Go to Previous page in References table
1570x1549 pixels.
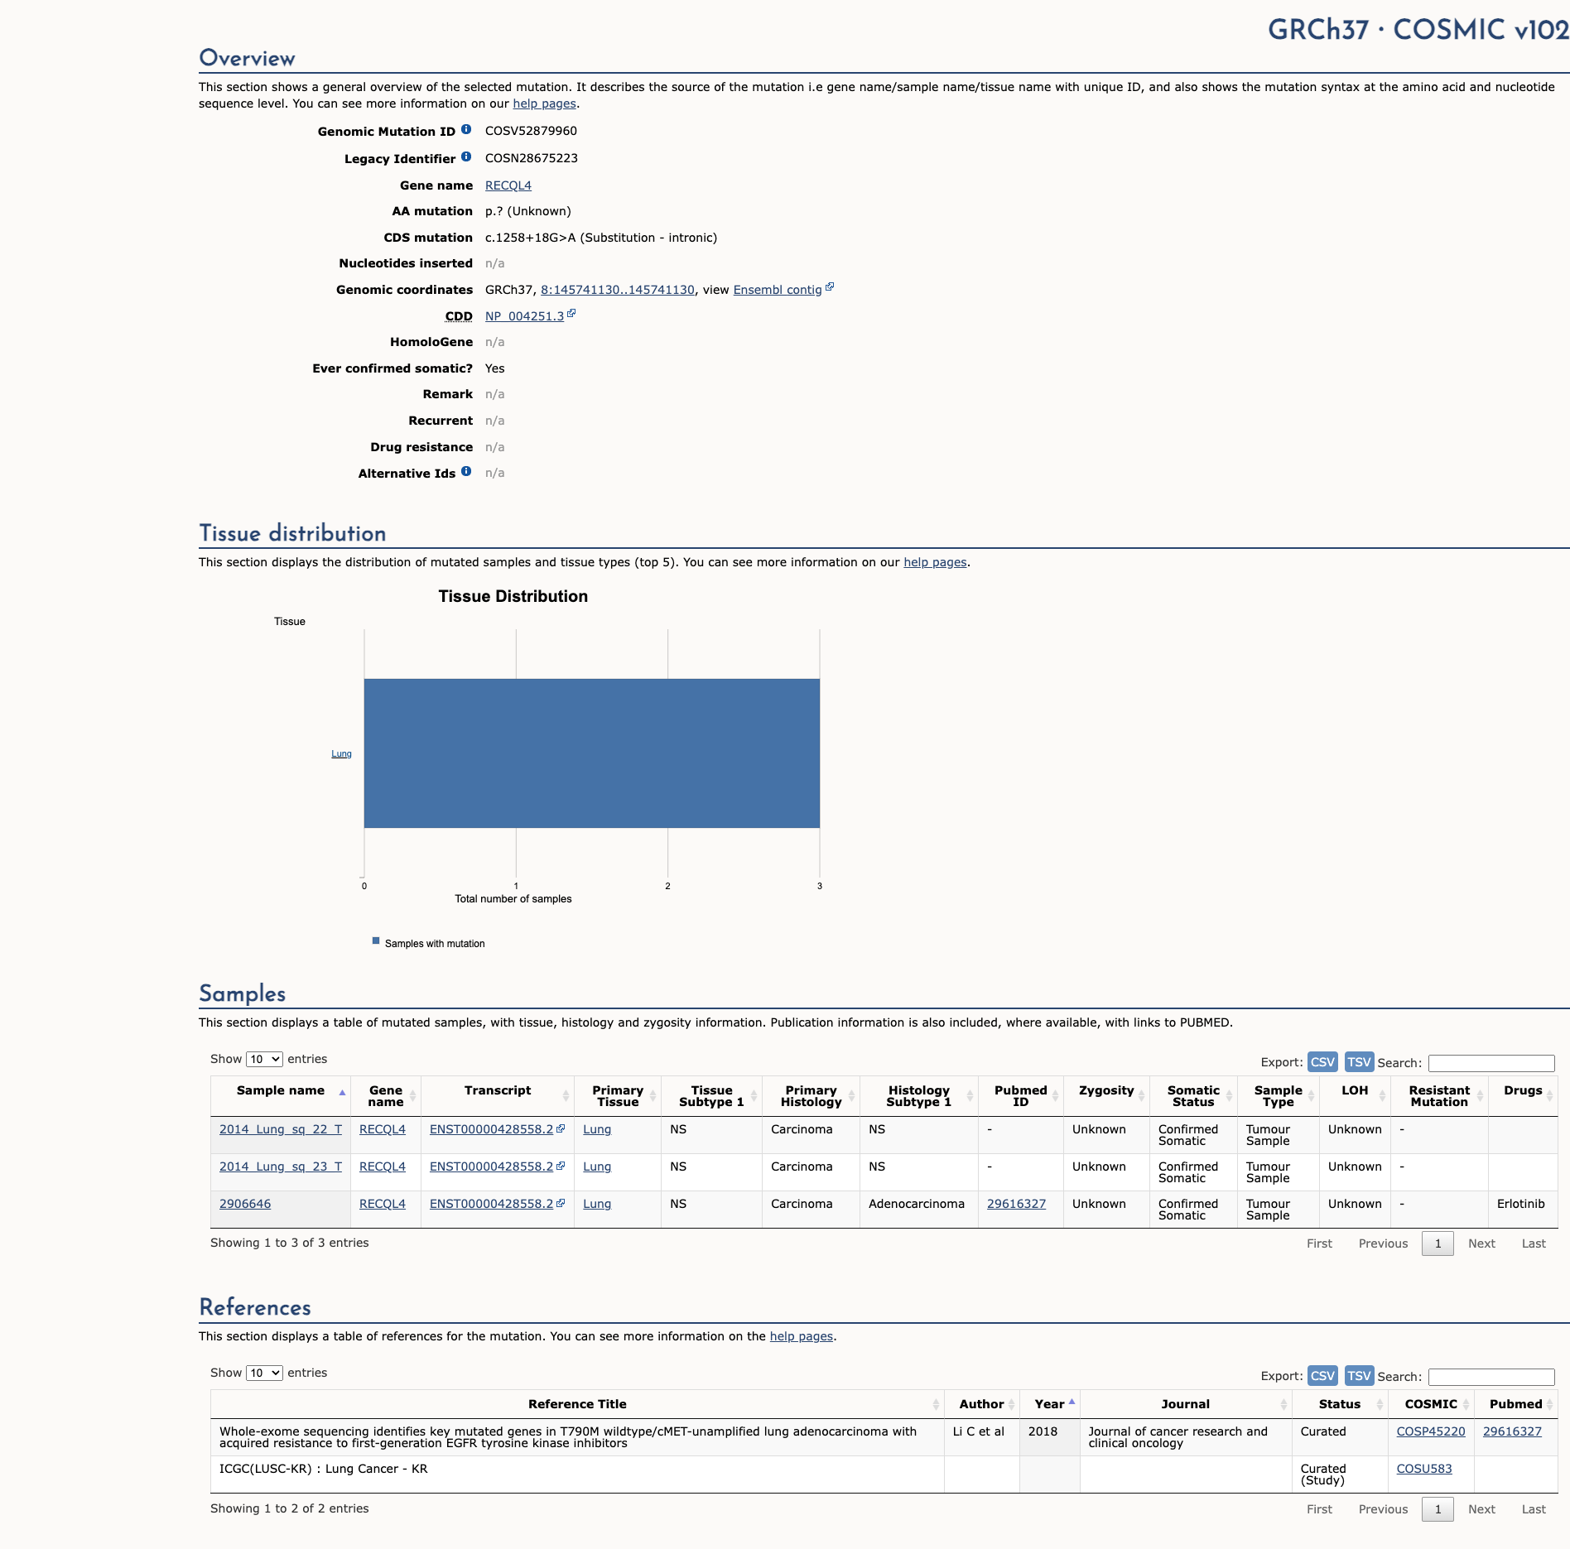pyautogui.click(x=1383, y=1509)
